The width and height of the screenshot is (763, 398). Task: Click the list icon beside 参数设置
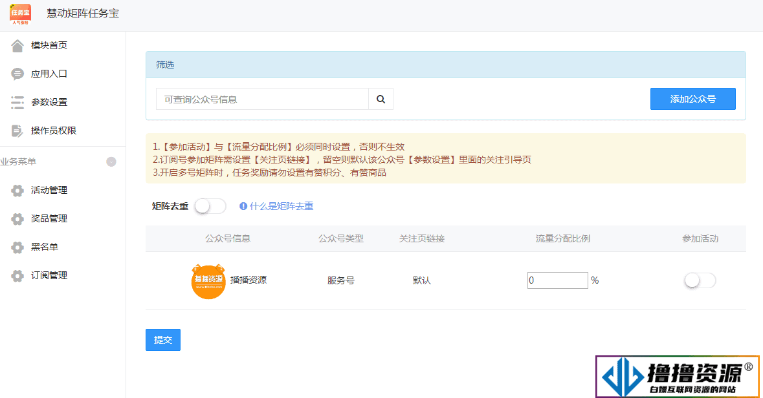(17, 103)
